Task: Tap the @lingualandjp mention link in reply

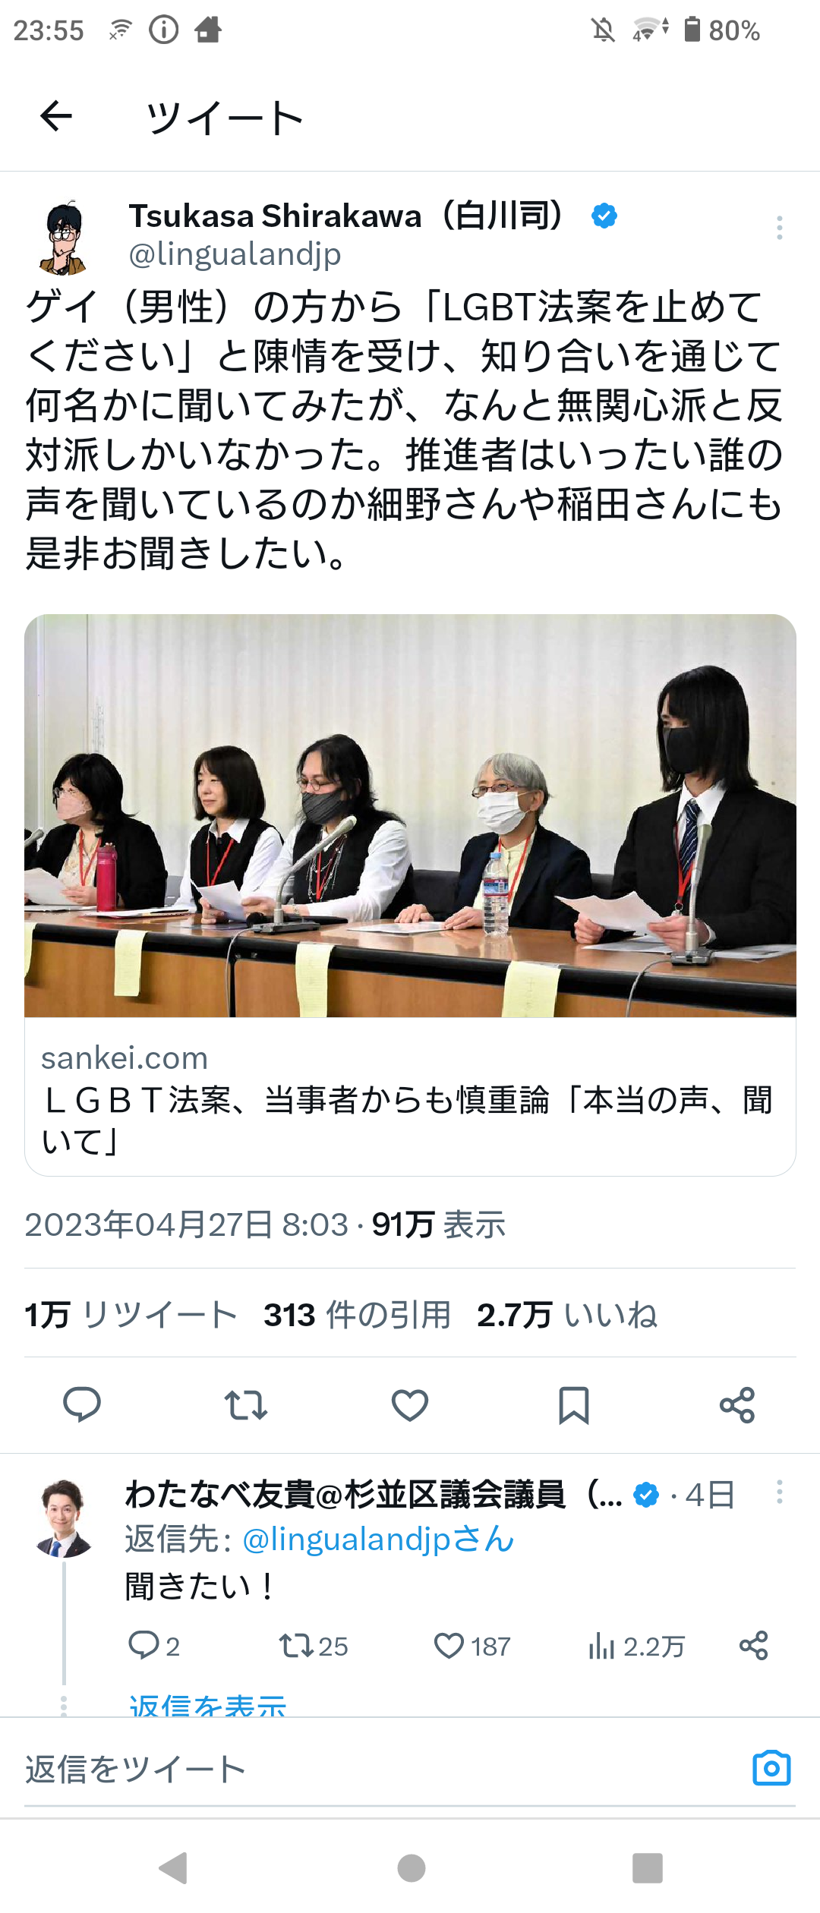Action: tap(378, 1540)
